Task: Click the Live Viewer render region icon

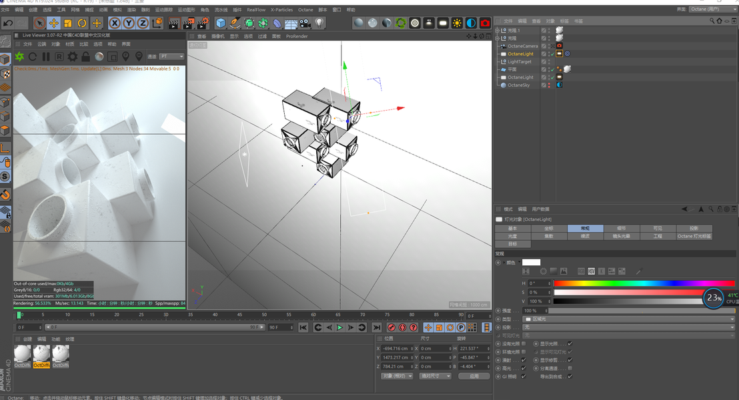Action: pos(112,57)
